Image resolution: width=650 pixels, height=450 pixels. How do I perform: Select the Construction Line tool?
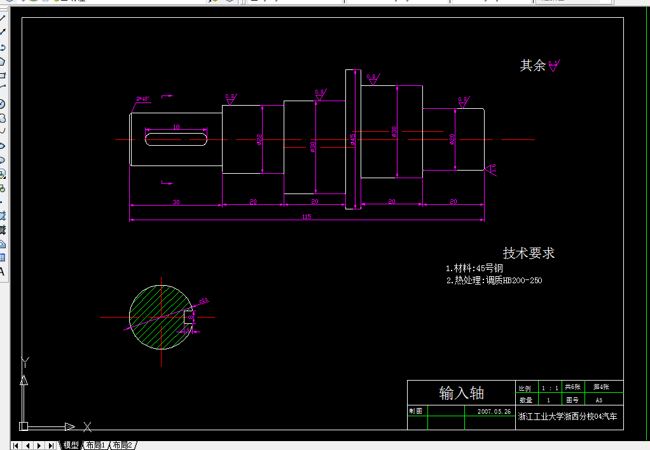tap(3, 32)
